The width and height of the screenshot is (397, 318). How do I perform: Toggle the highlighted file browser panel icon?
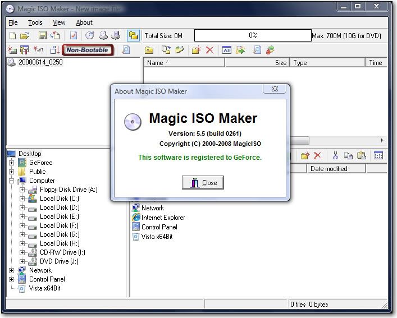133,35
